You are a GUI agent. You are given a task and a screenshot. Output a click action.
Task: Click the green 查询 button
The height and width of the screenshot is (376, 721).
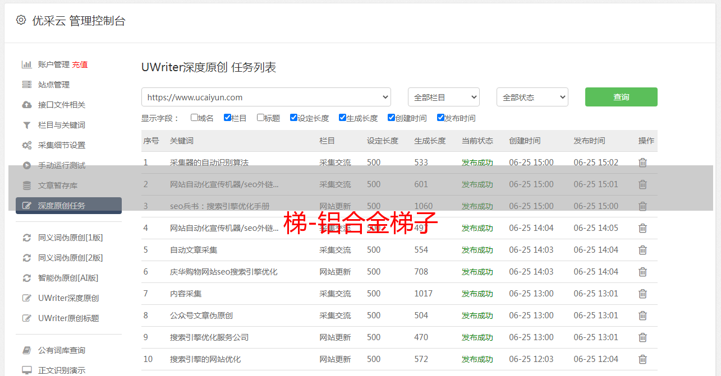click(x=621, y=97)
